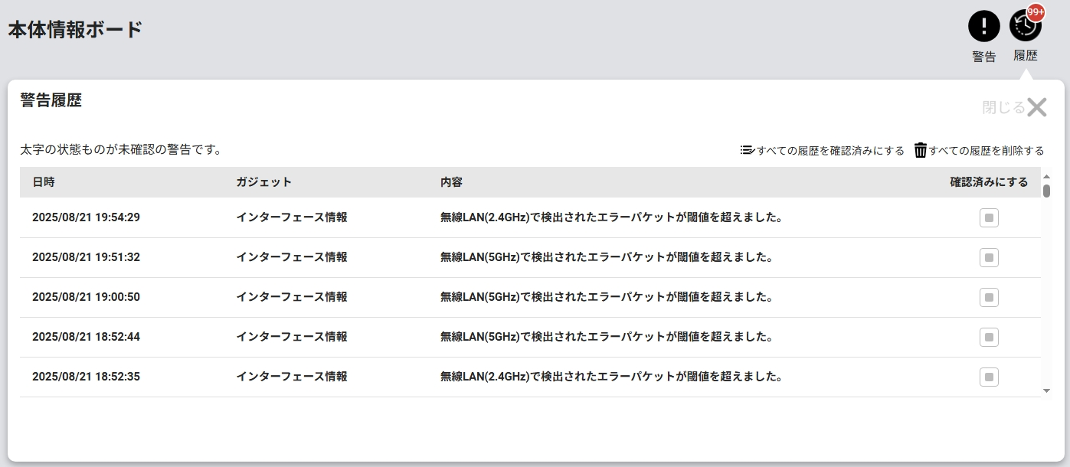Click the 内容 column header

pyautogui.click(x=451, y=182)
